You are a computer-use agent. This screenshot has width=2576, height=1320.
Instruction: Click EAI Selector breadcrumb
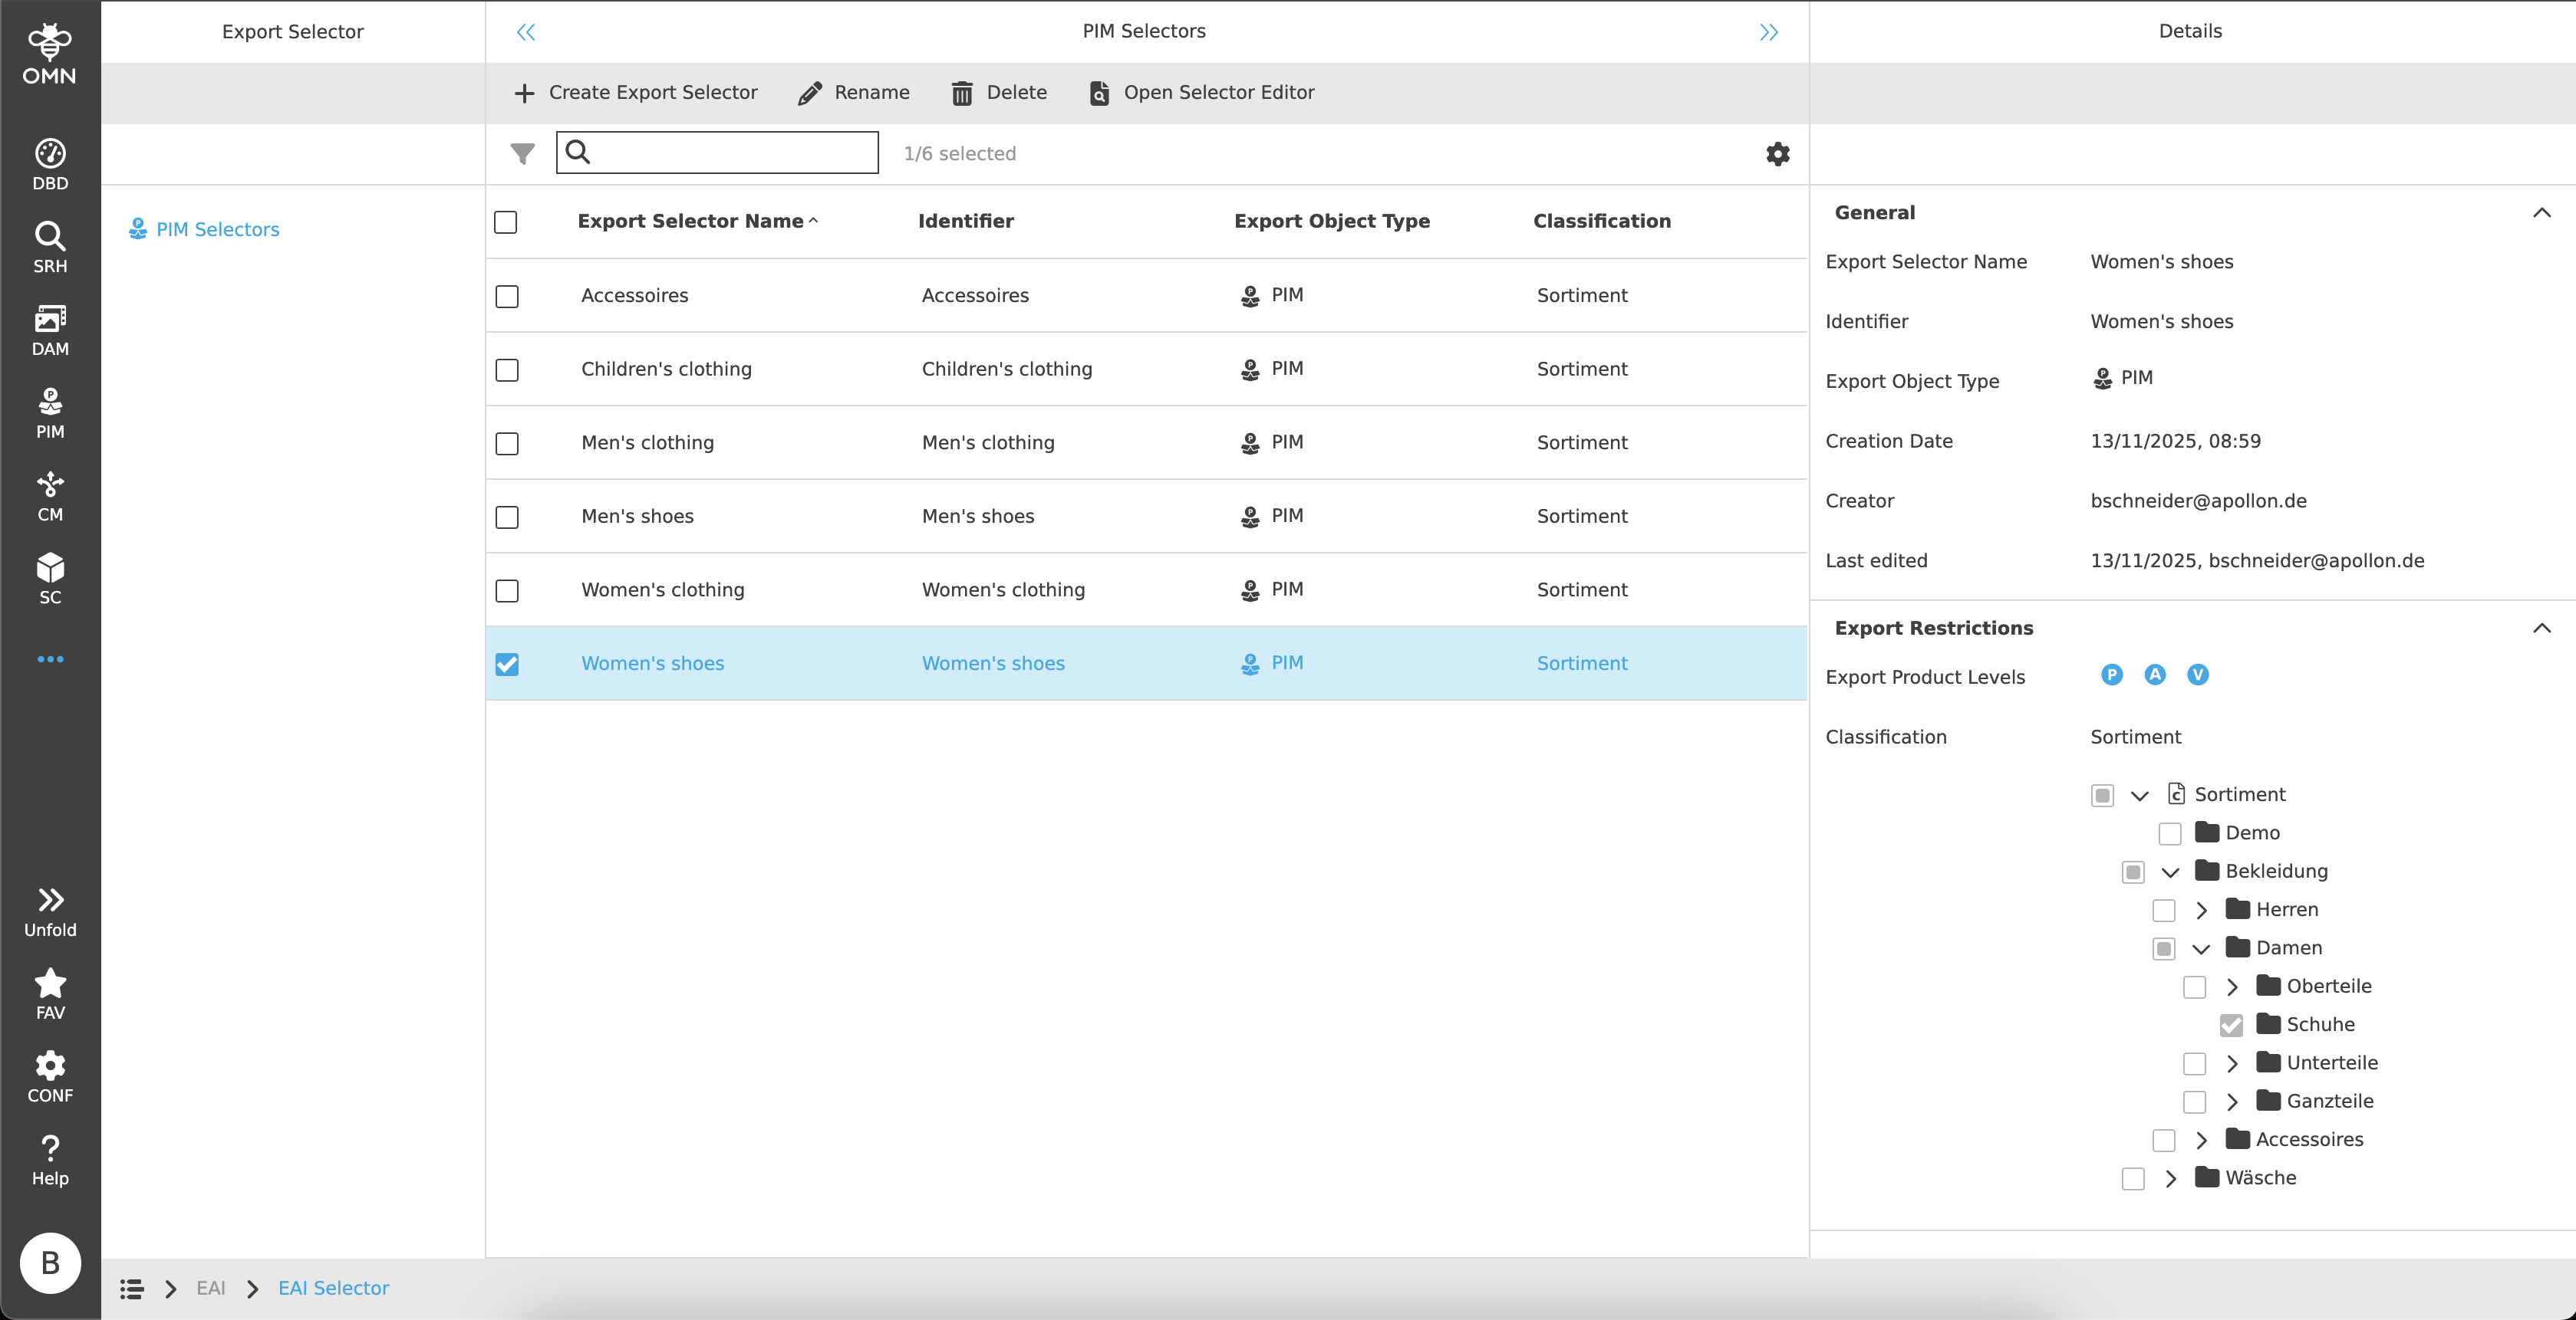point(333,1288)
